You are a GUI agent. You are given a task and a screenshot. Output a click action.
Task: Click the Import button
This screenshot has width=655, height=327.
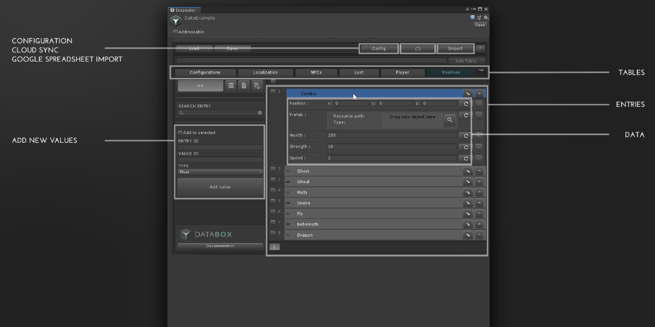(x=455, y=49)
